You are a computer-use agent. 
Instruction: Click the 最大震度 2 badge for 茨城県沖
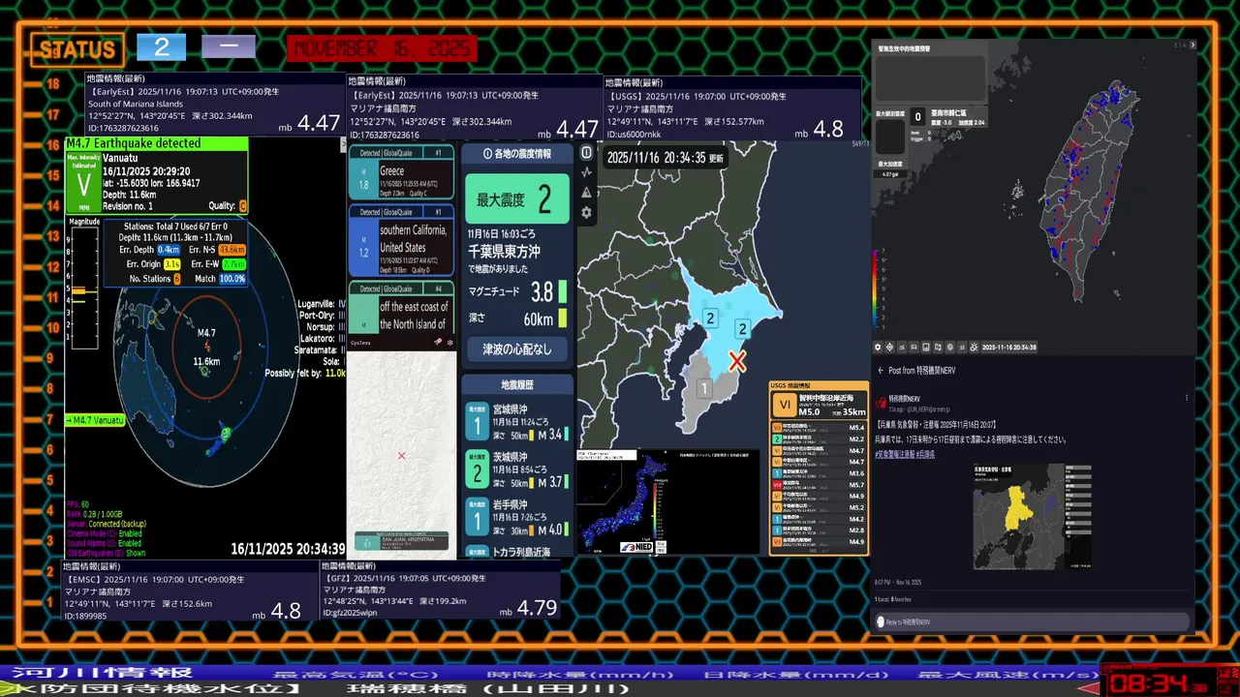pos(477,470)
